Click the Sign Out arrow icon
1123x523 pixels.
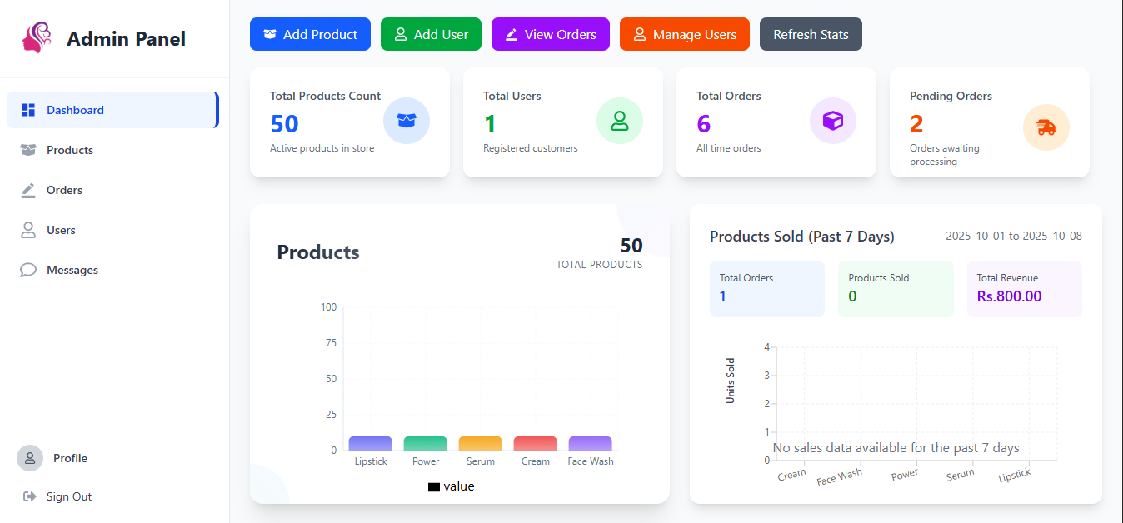(30, 496)
